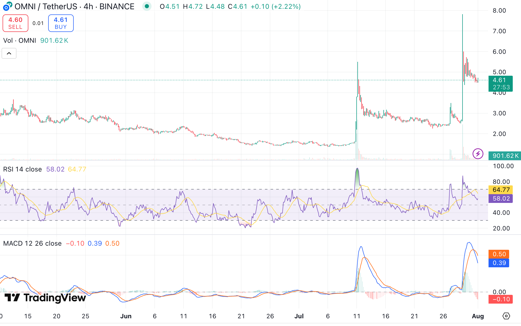Click the blue 0.39 MACD axis label
Viewport: 521px width, 326px height.
(x=499, y=263)
